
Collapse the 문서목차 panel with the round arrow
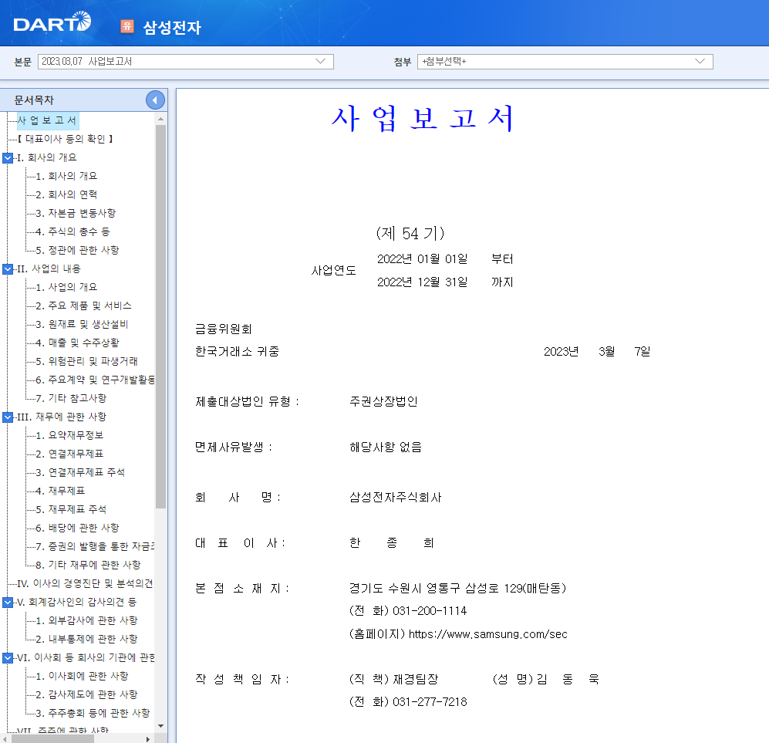pos(155,100)
